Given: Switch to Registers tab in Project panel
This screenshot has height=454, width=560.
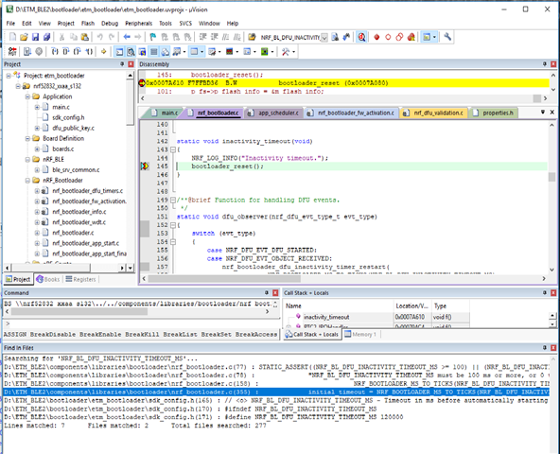Looking at the screenshot, I should tap(80, 279).
